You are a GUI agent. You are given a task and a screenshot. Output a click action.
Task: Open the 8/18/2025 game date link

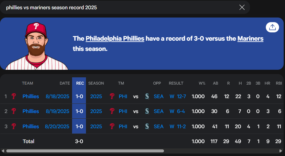coord(58,96)
